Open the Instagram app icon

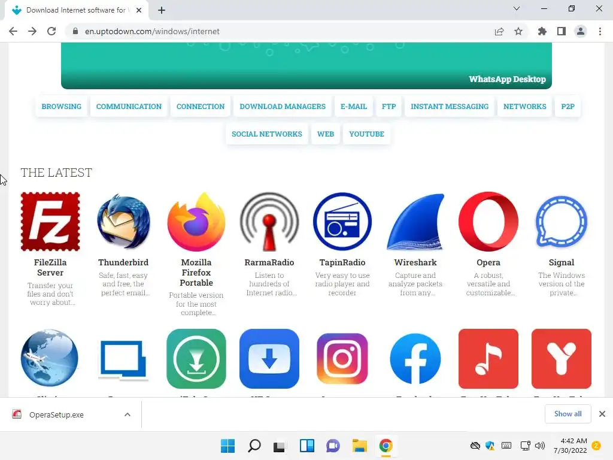[x=342, y=359]
